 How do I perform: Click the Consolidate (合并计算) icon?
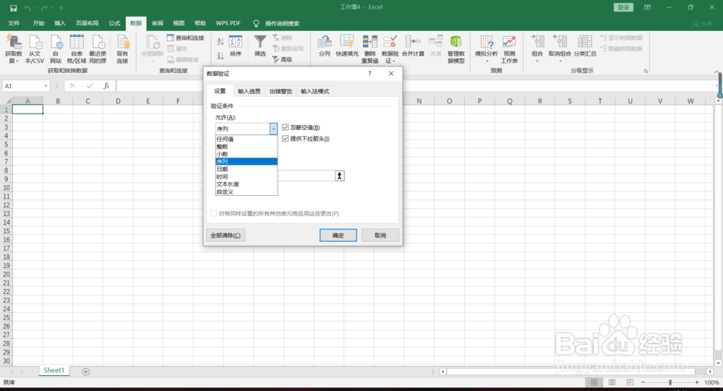click(413, 42)
